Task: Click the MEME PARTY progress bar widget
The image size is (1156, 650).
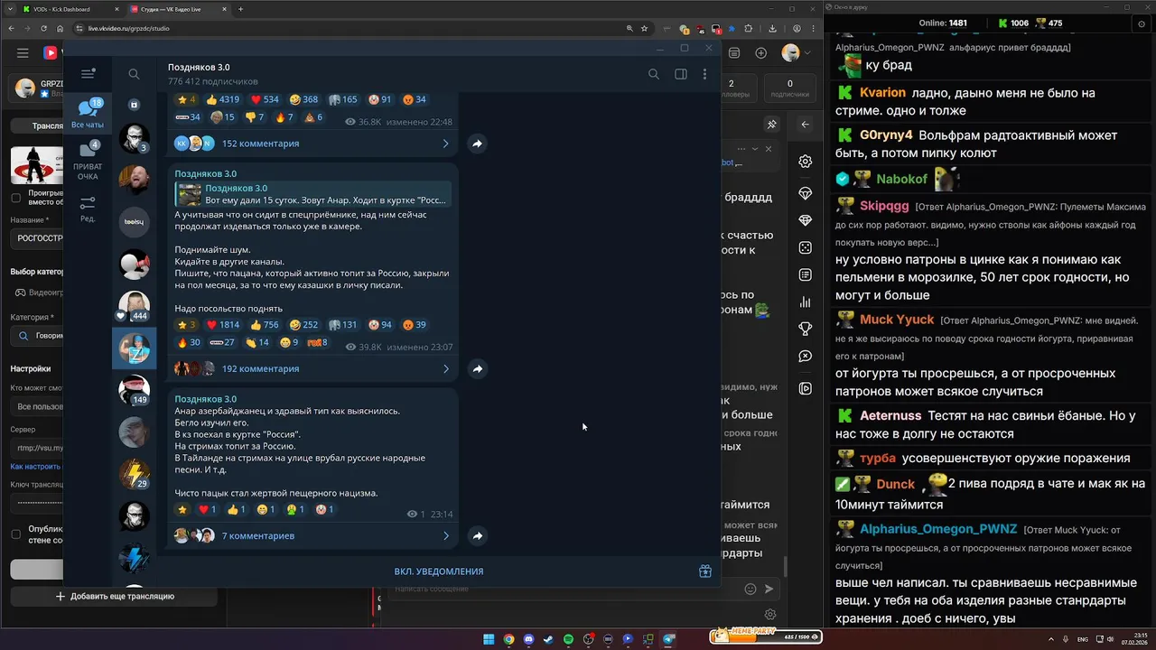Action: pyautogui.click(x=766, y=636)
